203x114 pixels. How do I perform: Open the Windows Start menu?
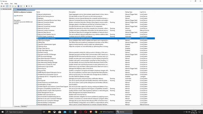click(x=3, y=112)
